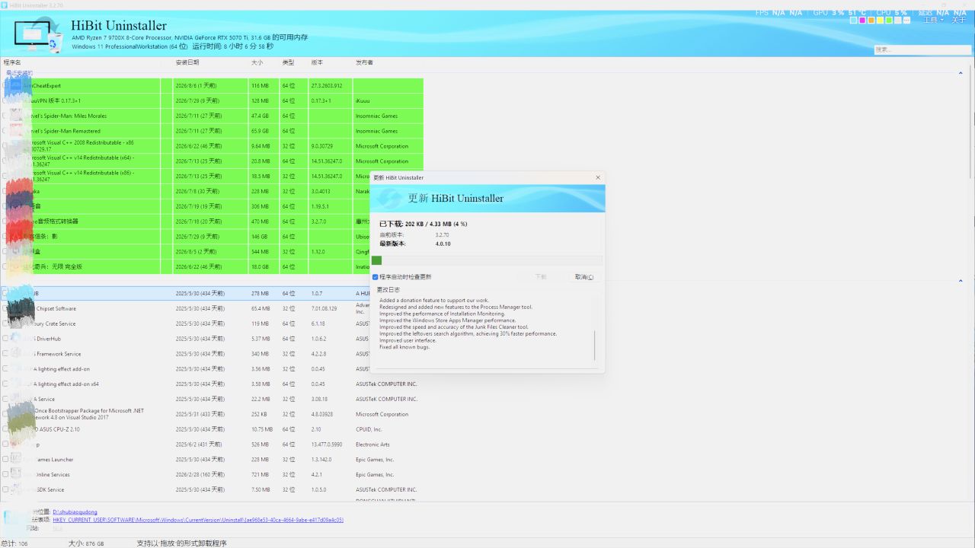
Task: Tick the checkbox for the Games Launcher row
Action: 5,460
